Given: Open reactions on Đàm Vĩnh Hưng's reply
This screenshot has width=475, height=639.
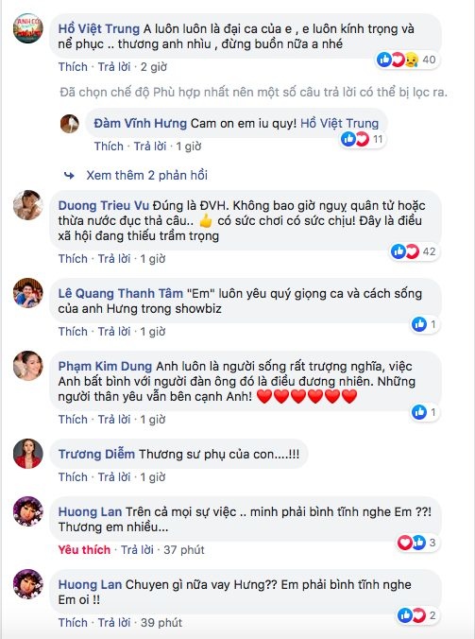Looking at the screenshot, I should pyautogui.click(x=363, y=139).
